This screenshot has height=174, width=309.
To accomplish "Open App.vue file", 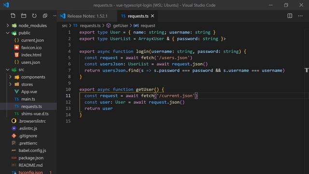I will tap(29, 91).
